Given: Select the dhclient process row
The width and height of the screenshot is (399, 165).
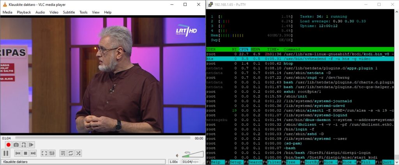Looking at the screenshot, I should click(x=300, y=124).
